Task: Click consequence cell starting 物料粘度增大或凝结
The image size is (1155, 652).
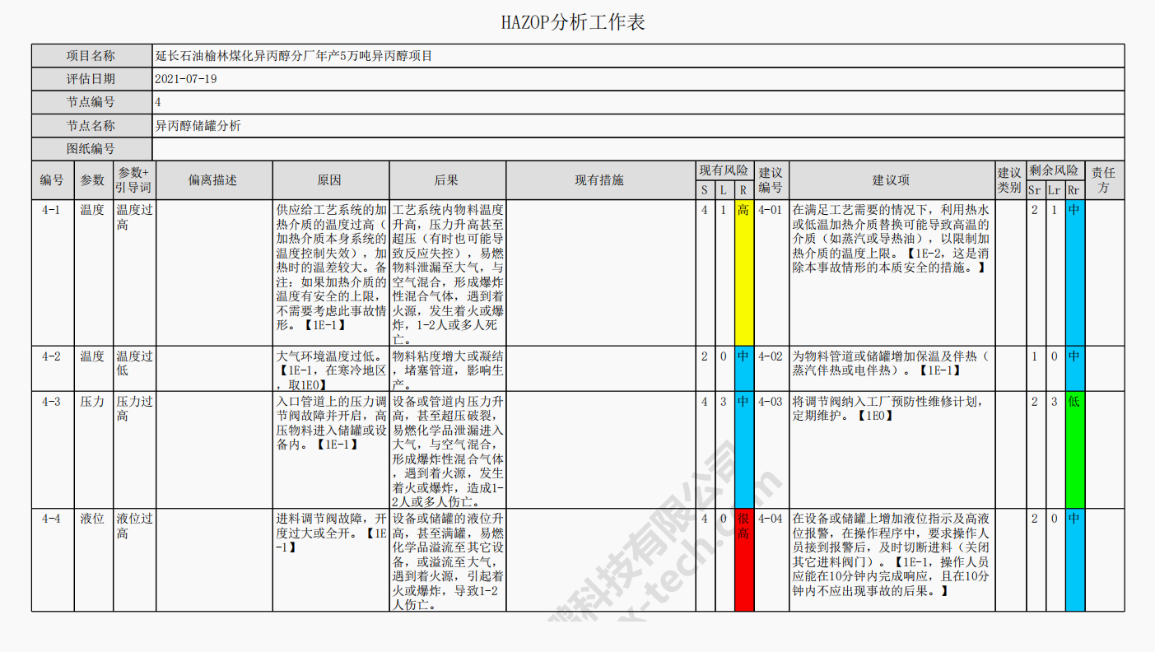Action: click(x=448, y=368)
